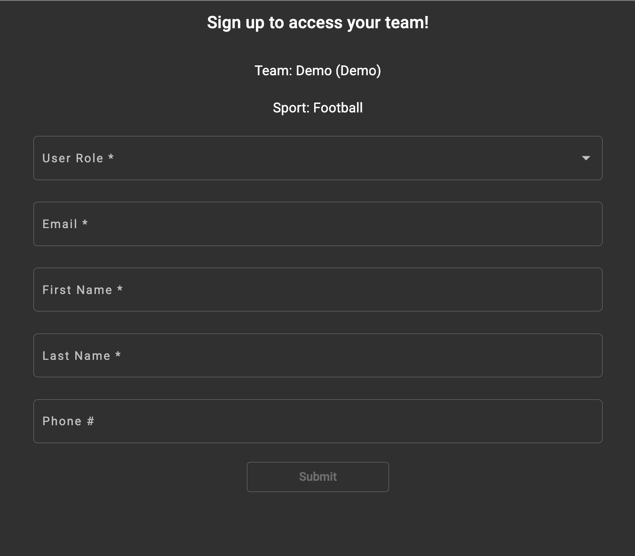The image size is (635, 556).
Task: Click the "Team: Demo (Demo)" text
Action: 318,71
